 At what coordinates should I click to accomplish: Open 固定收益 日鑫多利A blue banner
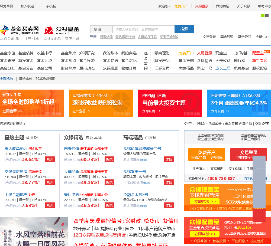click(239, 103)
